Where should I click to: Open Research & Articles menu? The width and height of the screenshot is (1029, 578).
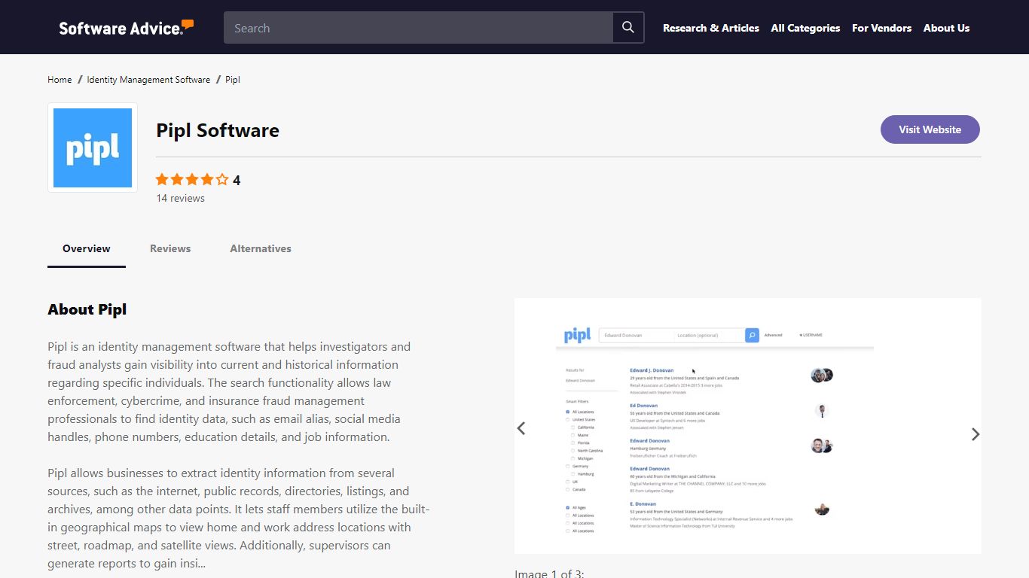click(x=711, y=28)
